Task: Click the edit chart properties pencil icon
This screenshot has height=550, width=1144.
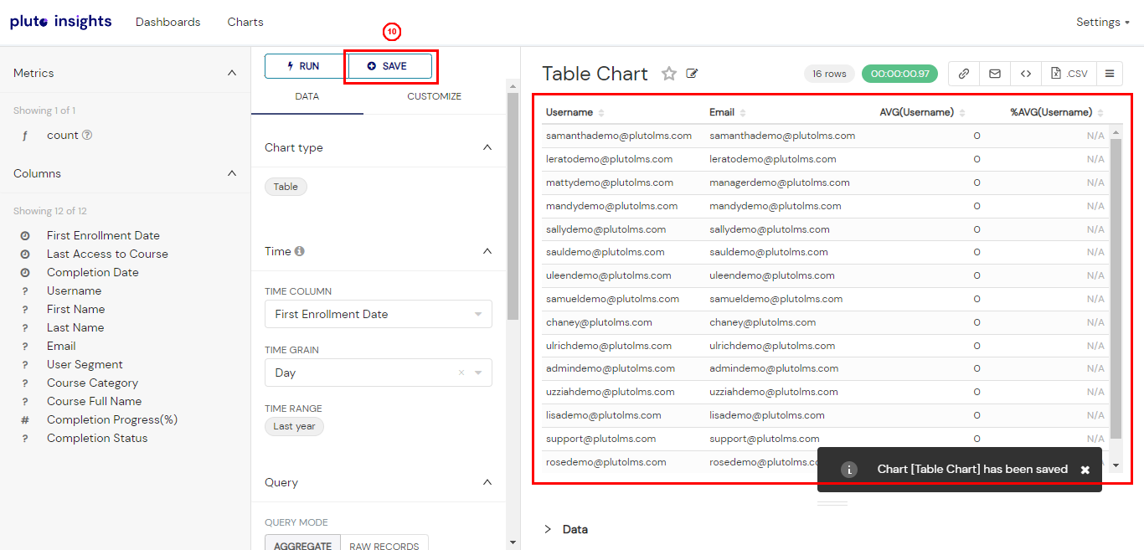Action: click(x=692, y=74)
